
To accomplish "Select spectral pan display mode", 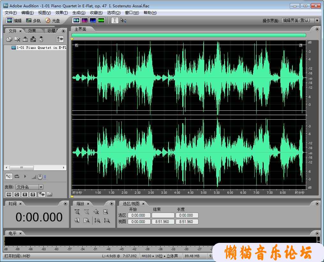I will click(x=93, y=20).
